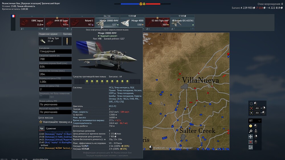The width and height of the screenshot is (285, 160).
Task: Choose the 250 kg Type 25 x9 bomb loadout
Action: click(x=50, y=41)
